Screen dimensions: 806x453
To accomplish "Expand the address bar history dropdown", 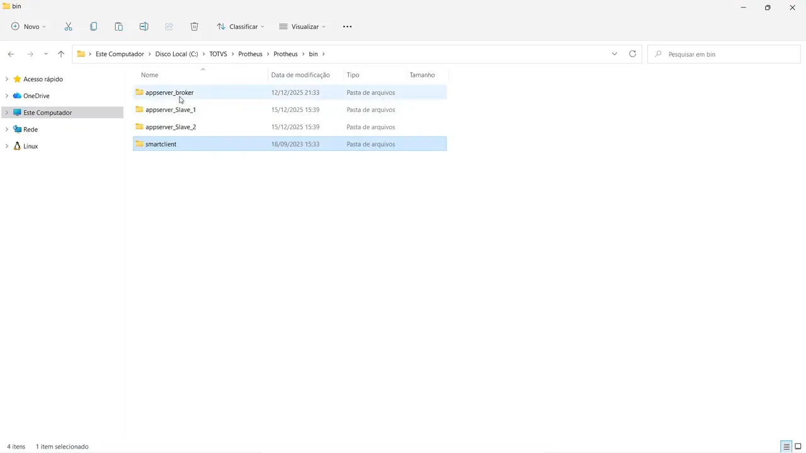I will coord(614,54).
